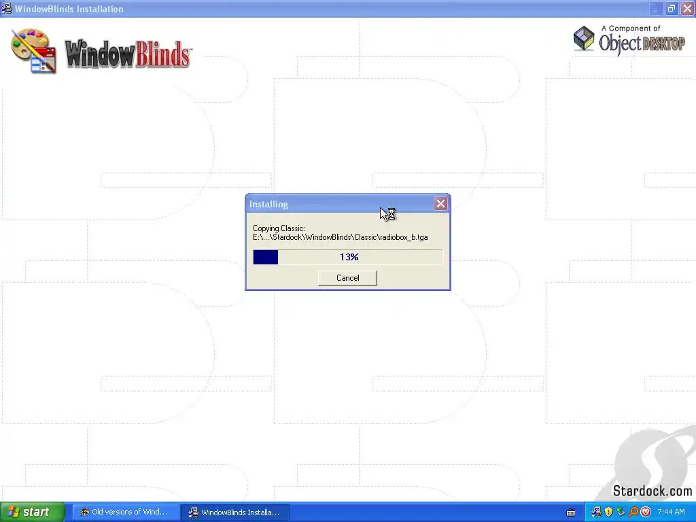This screenshot has height=522, width=696.
Task: Click the radiobox_b.tga file path text
Action: coord(341,237)
